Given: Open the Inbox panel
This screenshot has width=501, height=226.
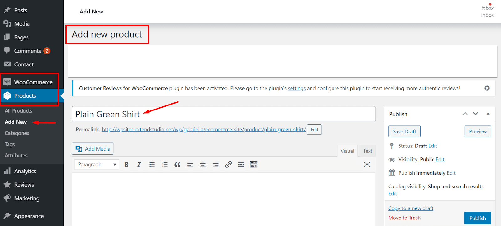Looking at the screenshot, I should click(x=487, y=11).
